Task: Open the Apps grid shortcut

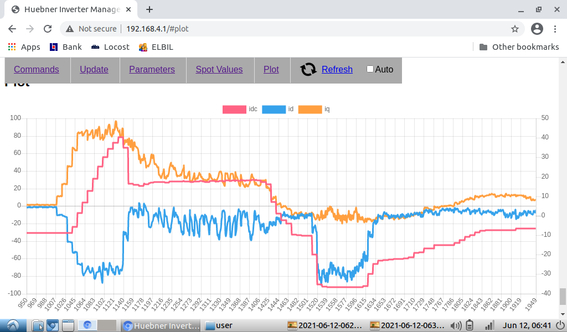Action: coord(24,47)
